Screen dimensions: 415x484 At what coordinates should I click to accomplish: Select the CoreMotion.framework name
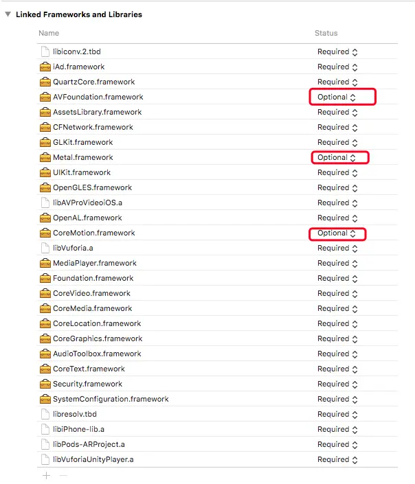[94, 233]
